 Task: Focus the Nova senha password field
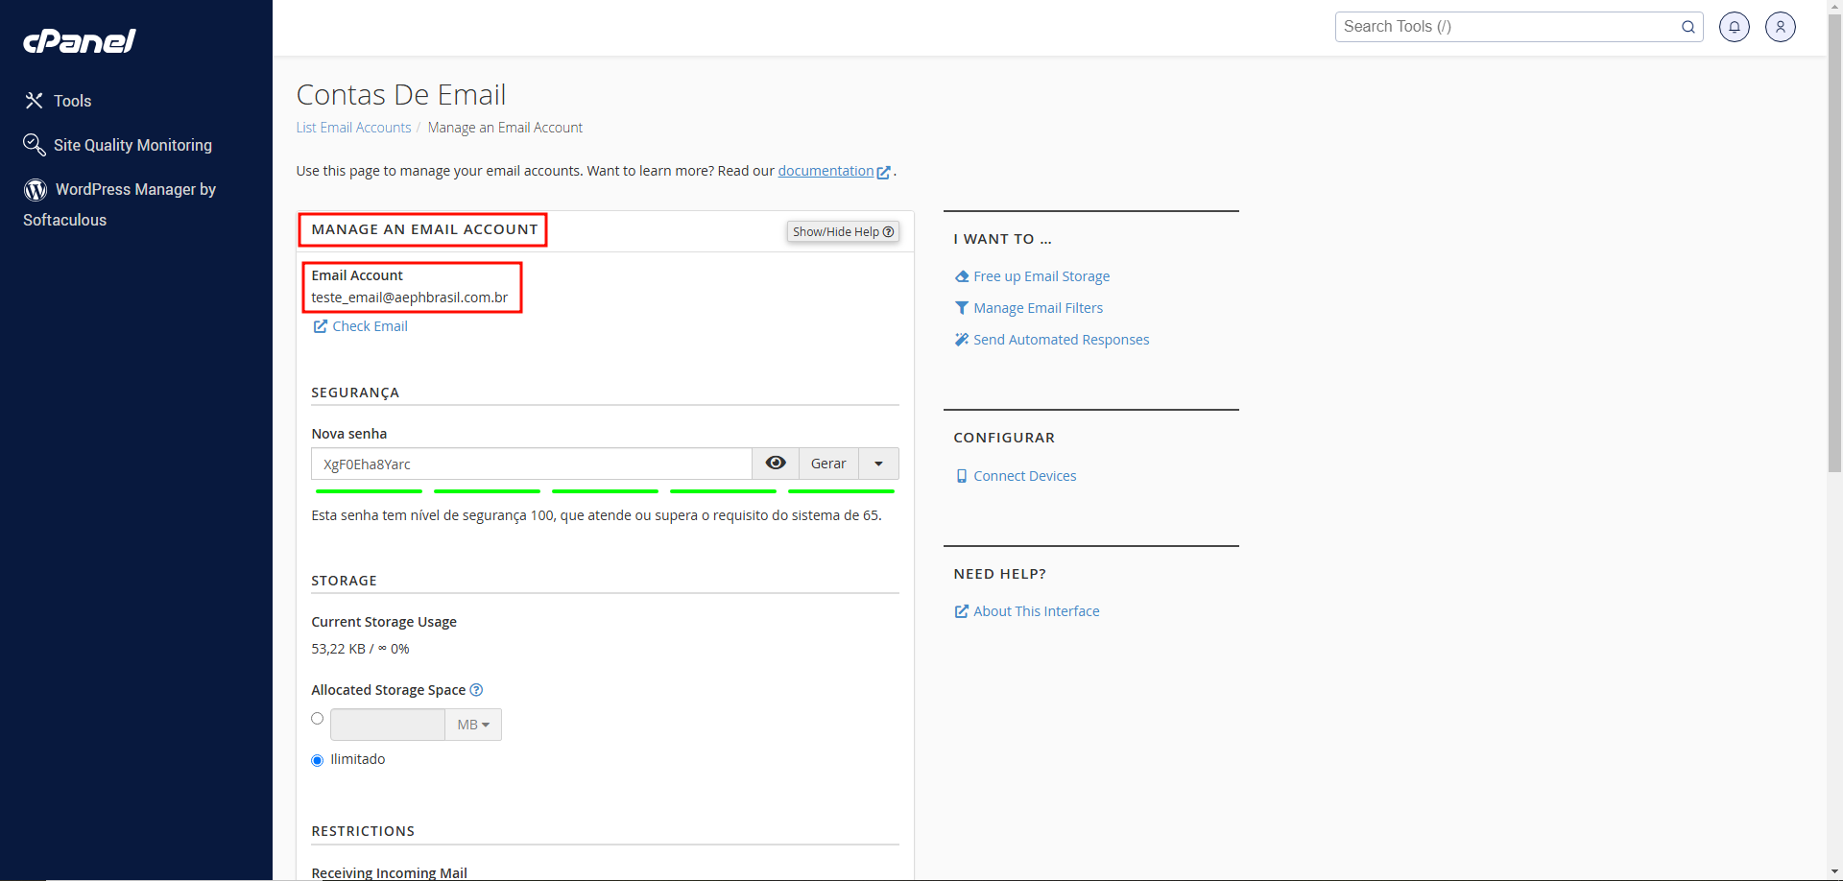(532, 464)
